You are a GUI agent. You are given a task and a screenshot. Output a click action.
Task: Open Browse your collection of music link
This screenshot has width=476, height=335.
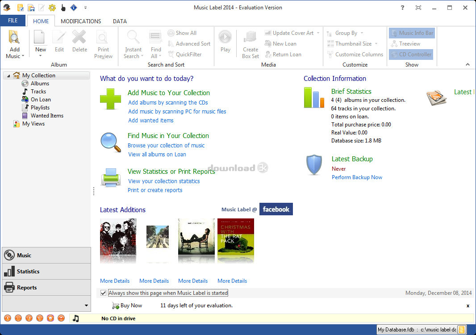(x=166, y=146)
